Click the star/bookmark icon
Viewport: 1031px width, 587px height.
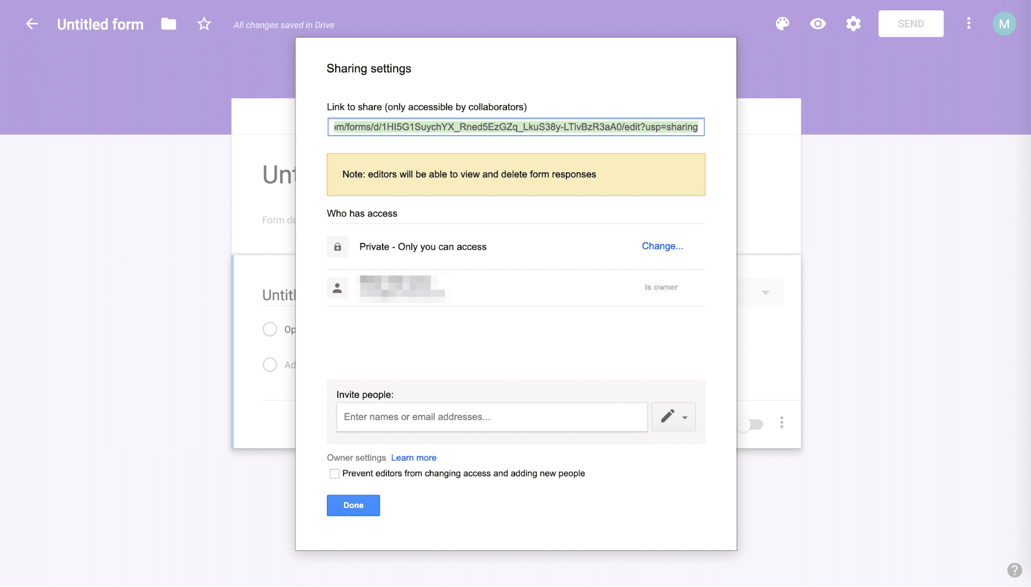click(204, 23)
